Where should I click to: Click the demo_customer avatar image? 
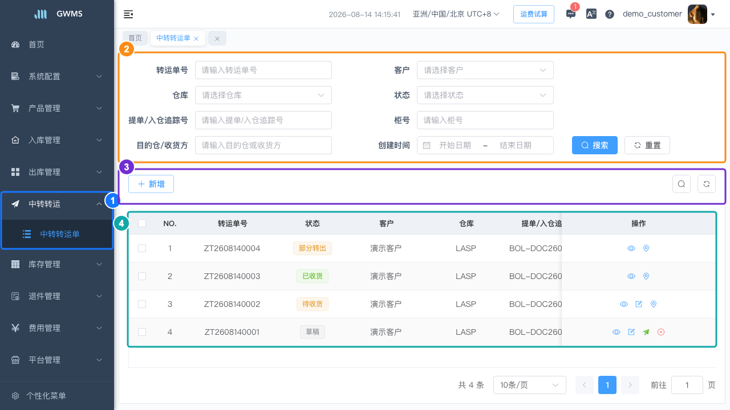tap(697, 14)
